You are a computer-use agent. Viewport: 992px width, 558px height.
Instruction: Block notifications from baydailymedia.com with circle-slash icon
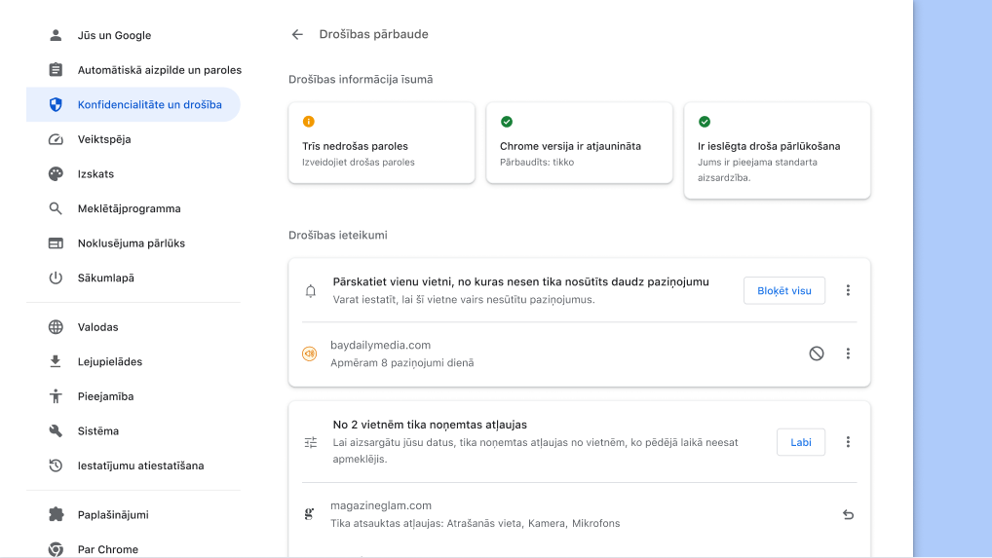pyautogui.click(x=817, y=353)
